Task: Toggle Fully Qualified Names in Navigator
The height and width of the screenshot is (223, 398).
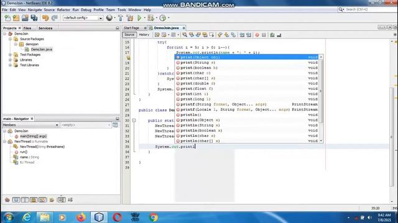Action: [52, 200]
